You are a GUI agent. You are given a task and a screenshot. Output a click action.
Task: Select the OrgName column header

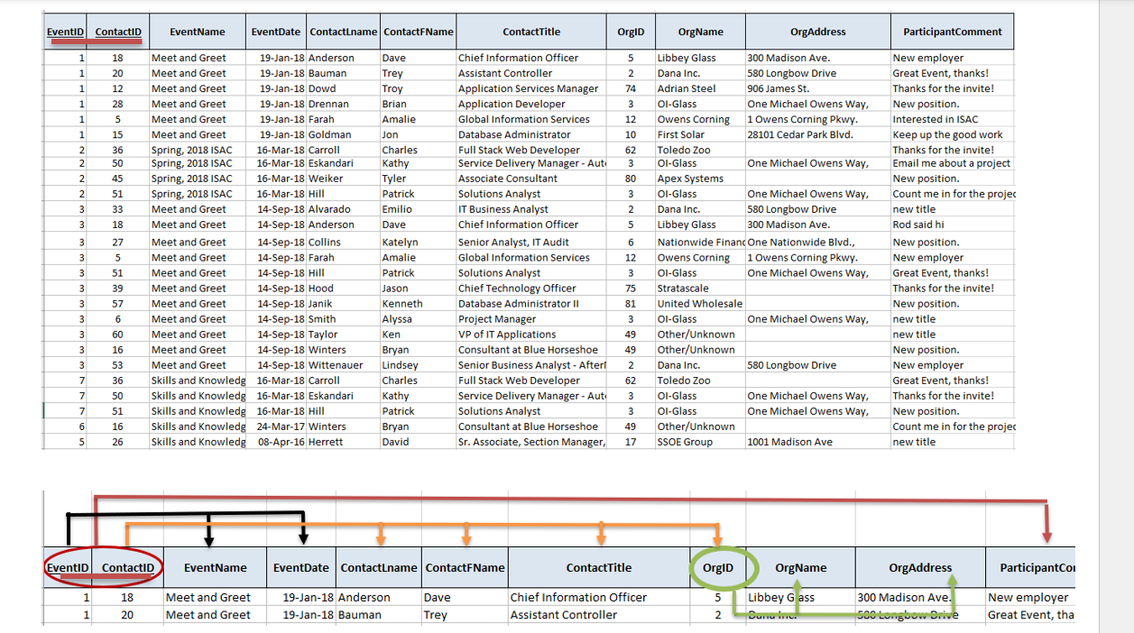tap(699, 31)
